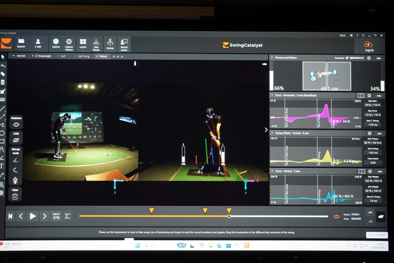This screenshot has height=263, width=394.
Task: Open Capture Options gear
Action: pyautogui.click(x=69, y=42)
